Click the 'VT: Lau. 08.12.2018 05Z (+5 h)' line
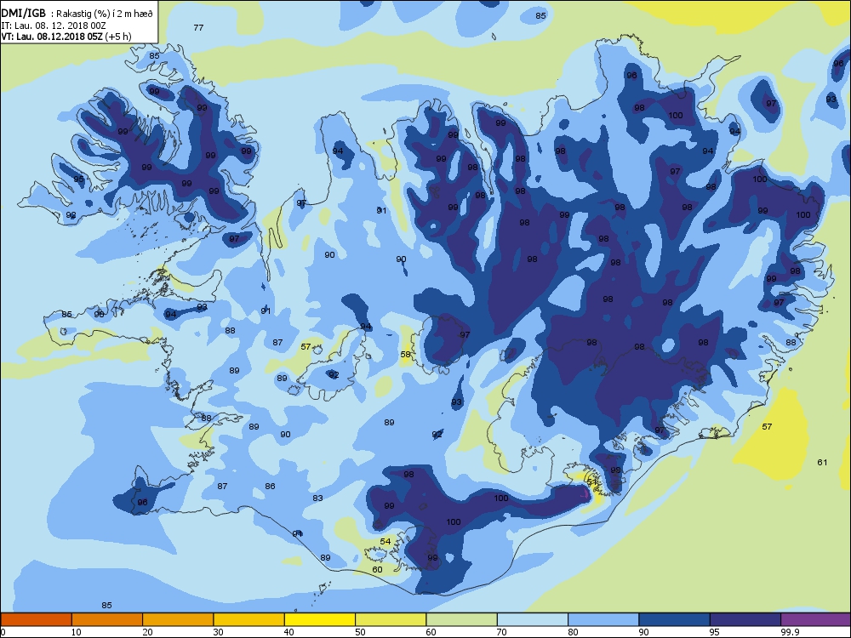The height and width of the screenshot is (638, 851). pyautogui.click(x=66, y=37)
